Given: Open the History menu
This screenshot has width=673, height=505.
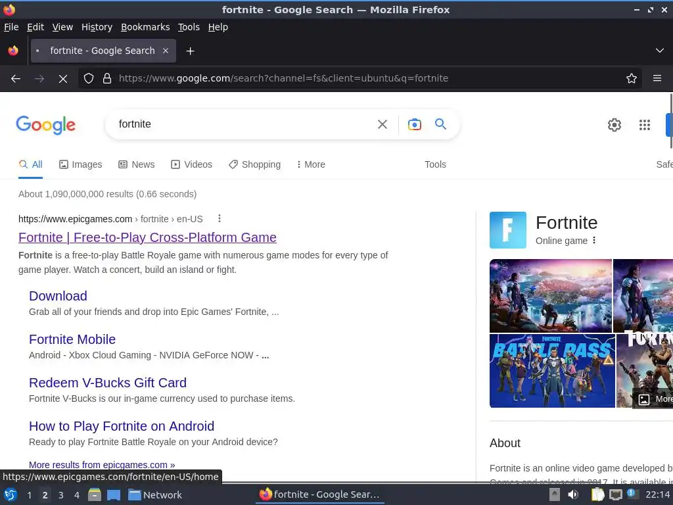Looking at the screenshot, I should 97,27.
